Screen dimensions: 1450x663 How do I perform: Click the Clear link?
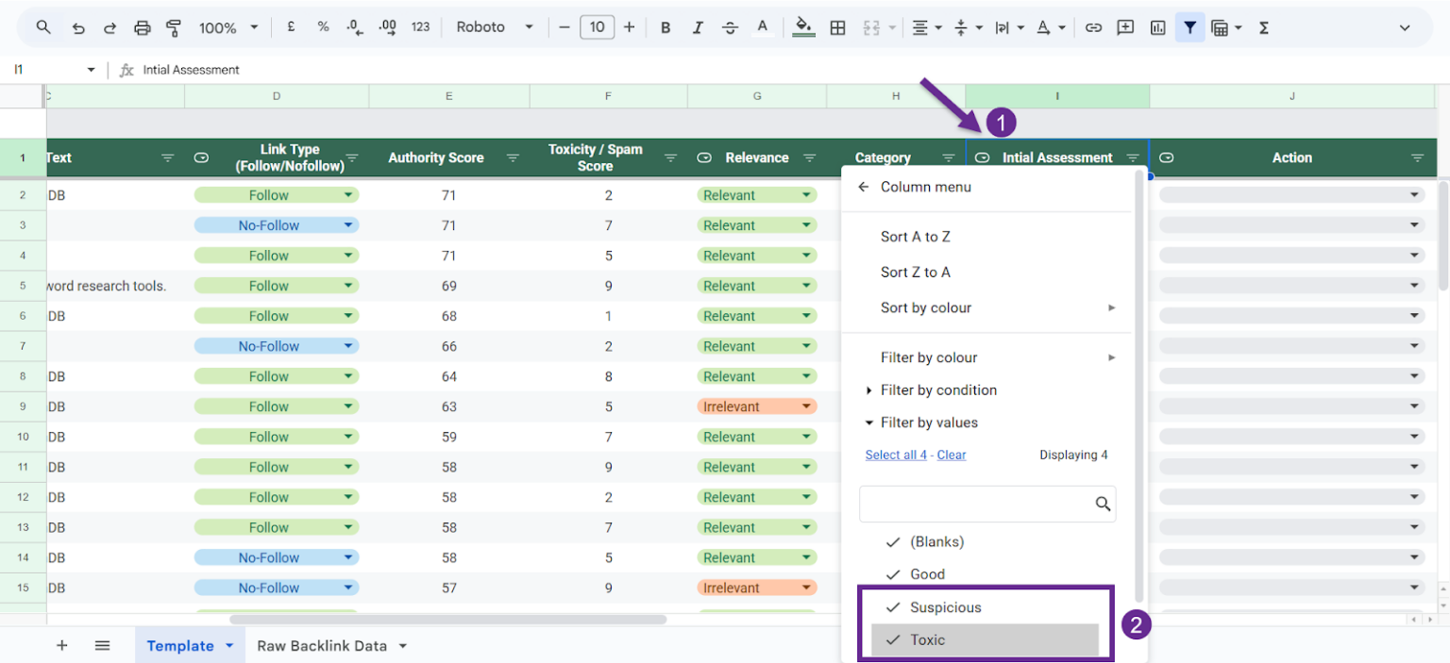952,455
